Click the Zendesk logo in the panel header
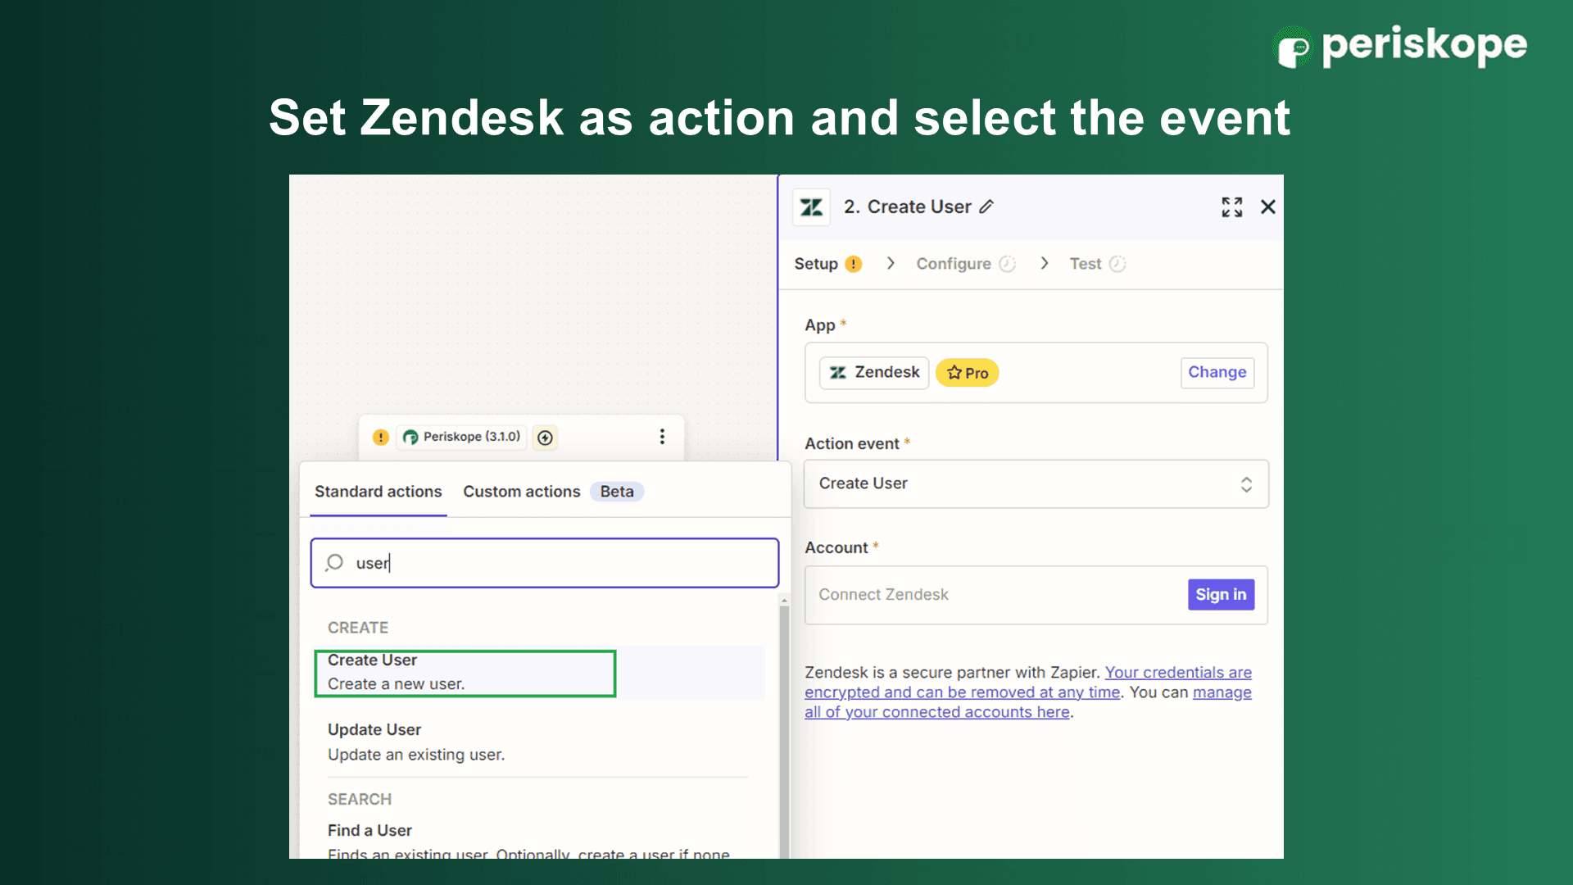 coord(811,207)
